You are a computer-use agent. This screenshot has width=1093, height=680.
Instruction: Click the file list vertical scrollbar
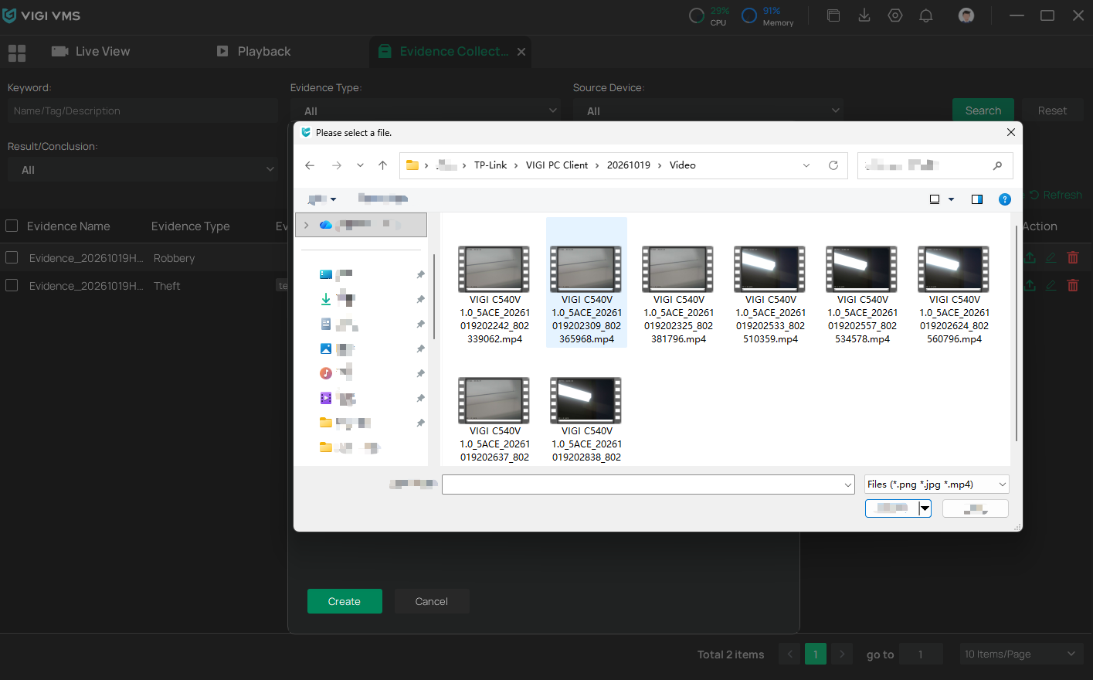(x=1016, y=334)
